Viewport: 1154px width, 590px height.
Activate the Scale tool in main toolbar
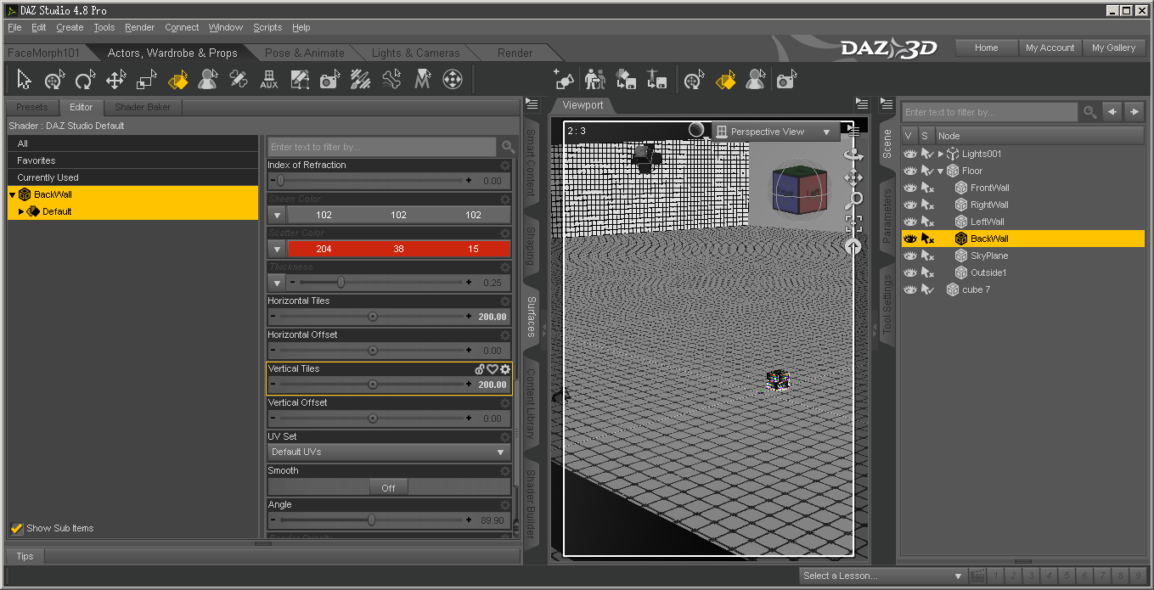coord(146,81)
